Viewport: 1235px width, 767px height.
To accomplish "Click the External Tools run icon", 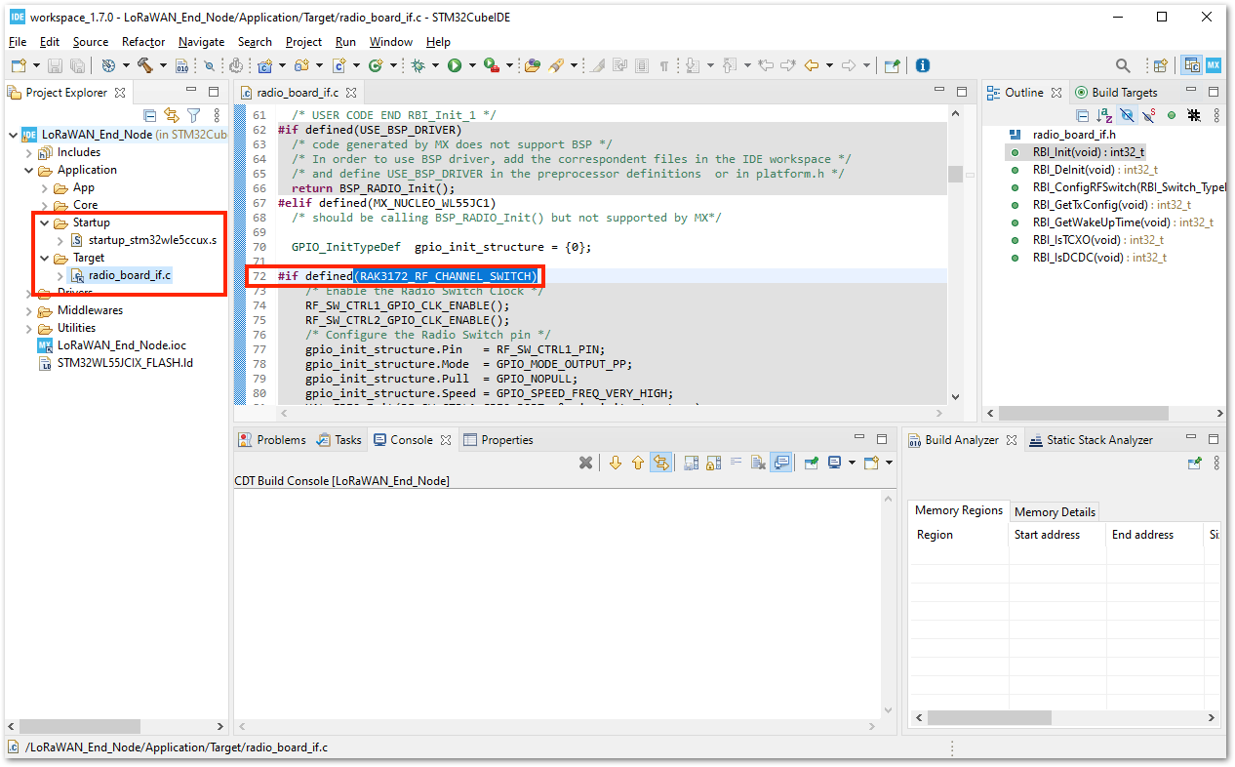I will 491,65.
